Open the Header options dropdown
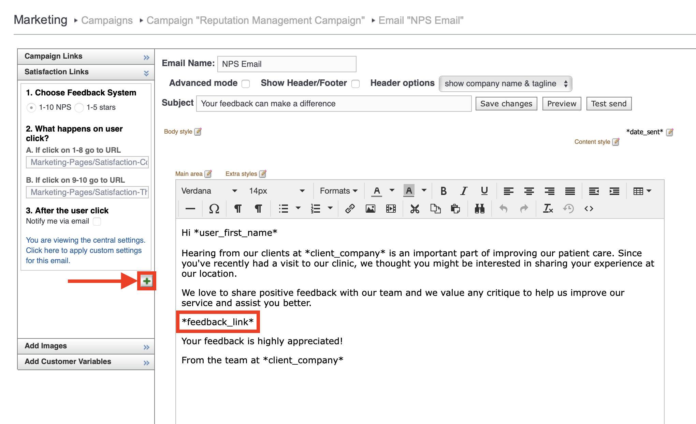The image size is (696, 424). point(506,84)
